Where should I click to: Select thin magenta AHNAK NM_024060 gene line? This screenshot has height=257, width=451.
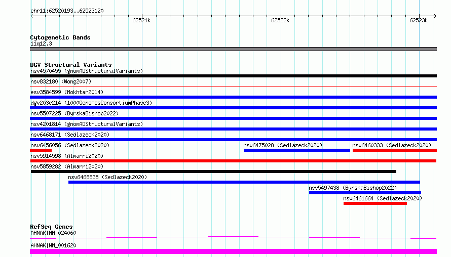233,237
